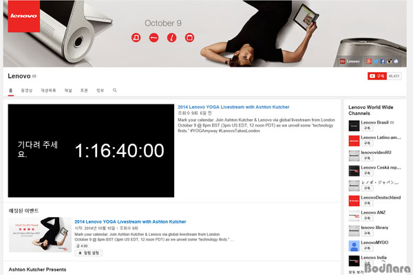Open Lenovo Ceská rep channel thumbnail
This screenshot has height=275, width=413.
pyautogui.click(x=354, y=170)
